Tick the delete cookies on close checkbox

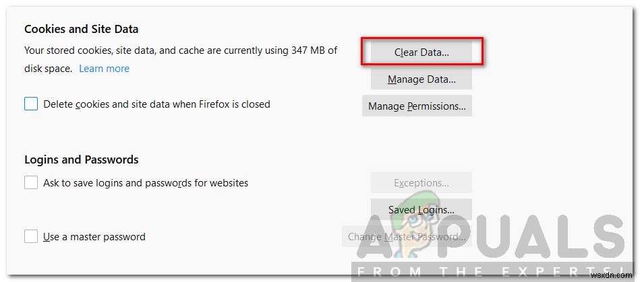tap(31, 104)
